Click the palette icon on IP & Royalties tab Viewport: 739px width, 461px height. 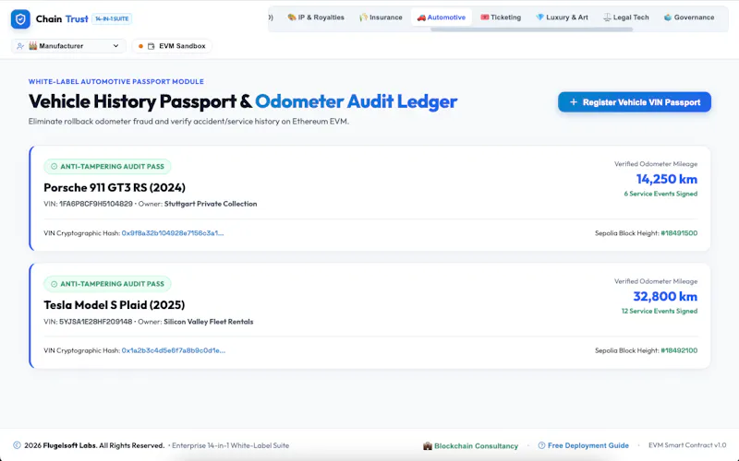tap(292, 18)
